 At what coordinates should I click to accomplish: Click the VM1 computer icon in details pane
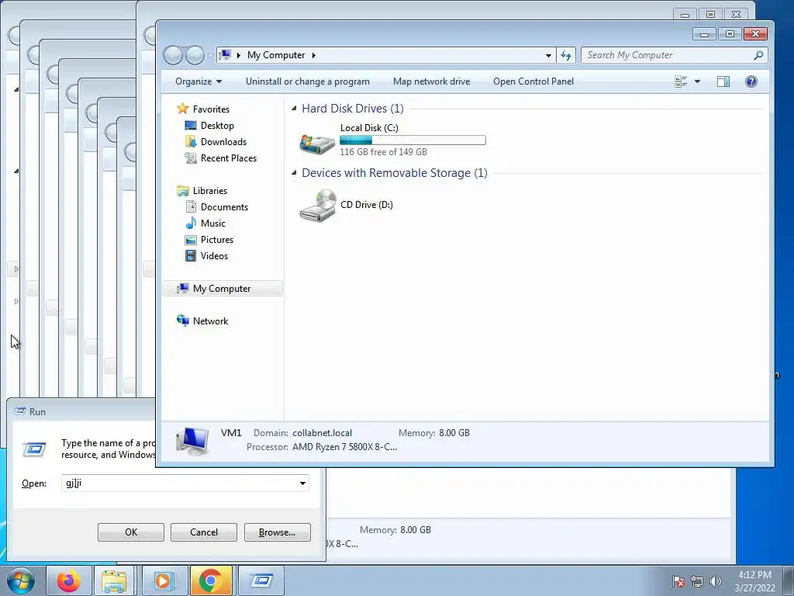[x=192, y=441]
